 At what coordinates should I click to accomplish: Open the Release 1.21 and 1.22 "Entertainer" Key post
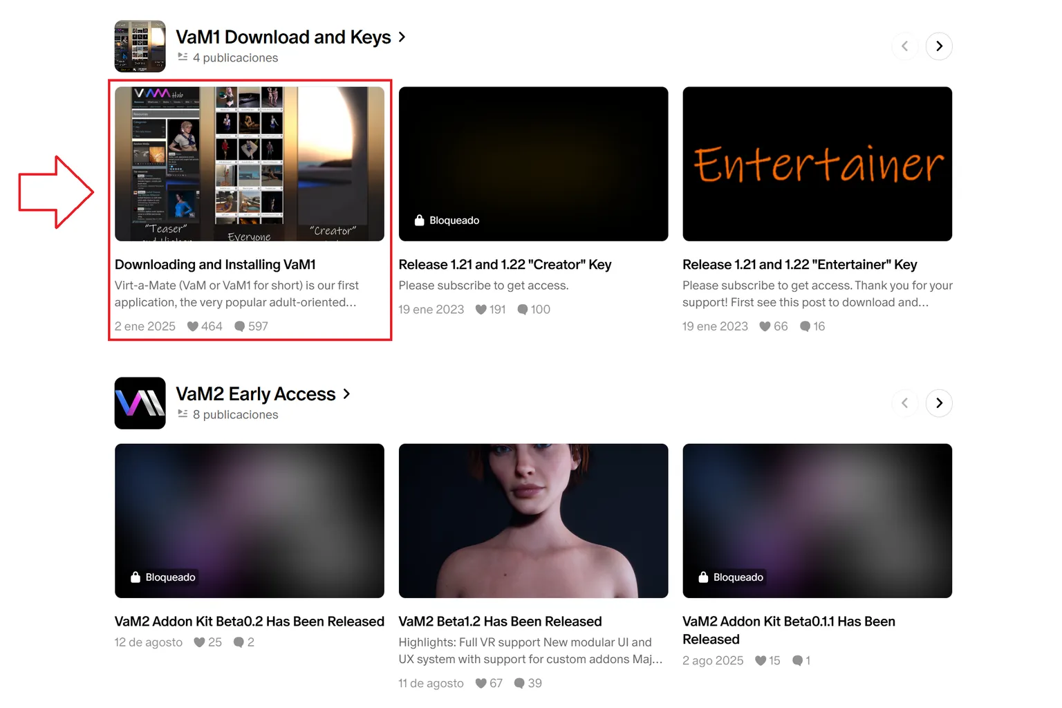tap(799, 265)
